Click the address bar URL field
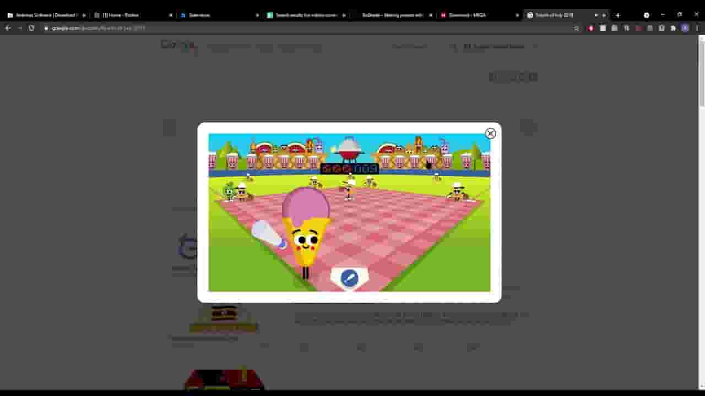The image size is (705, 396). 308,28
